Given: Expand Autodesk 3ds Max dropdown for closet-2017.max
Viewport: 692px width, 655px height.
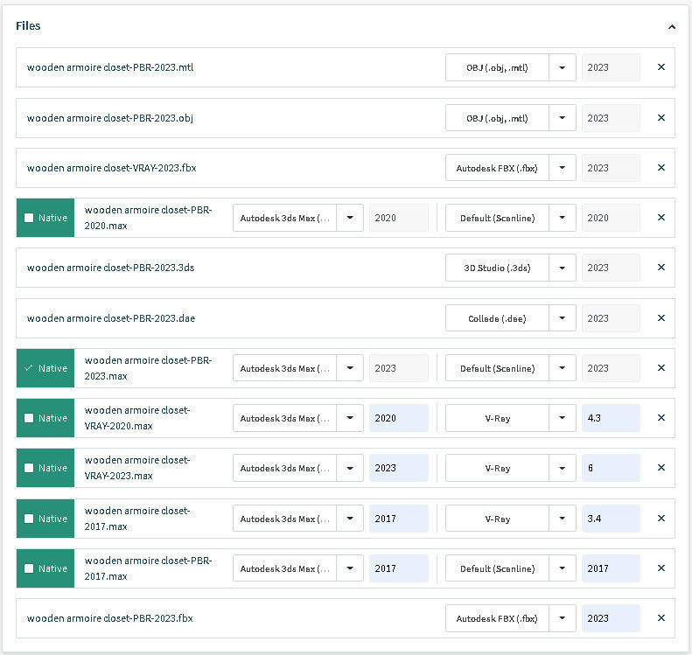Looking at the screenshot, I should point(350,519).
